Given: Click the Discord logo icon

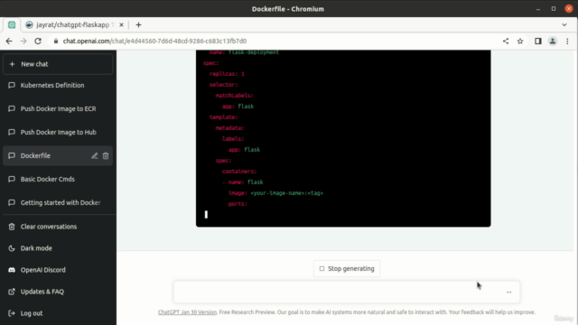Looking at the screenshot, I should coord(12,270).
